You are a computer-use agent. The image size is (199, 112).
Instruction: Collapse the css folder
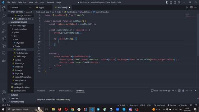[21, 40]
